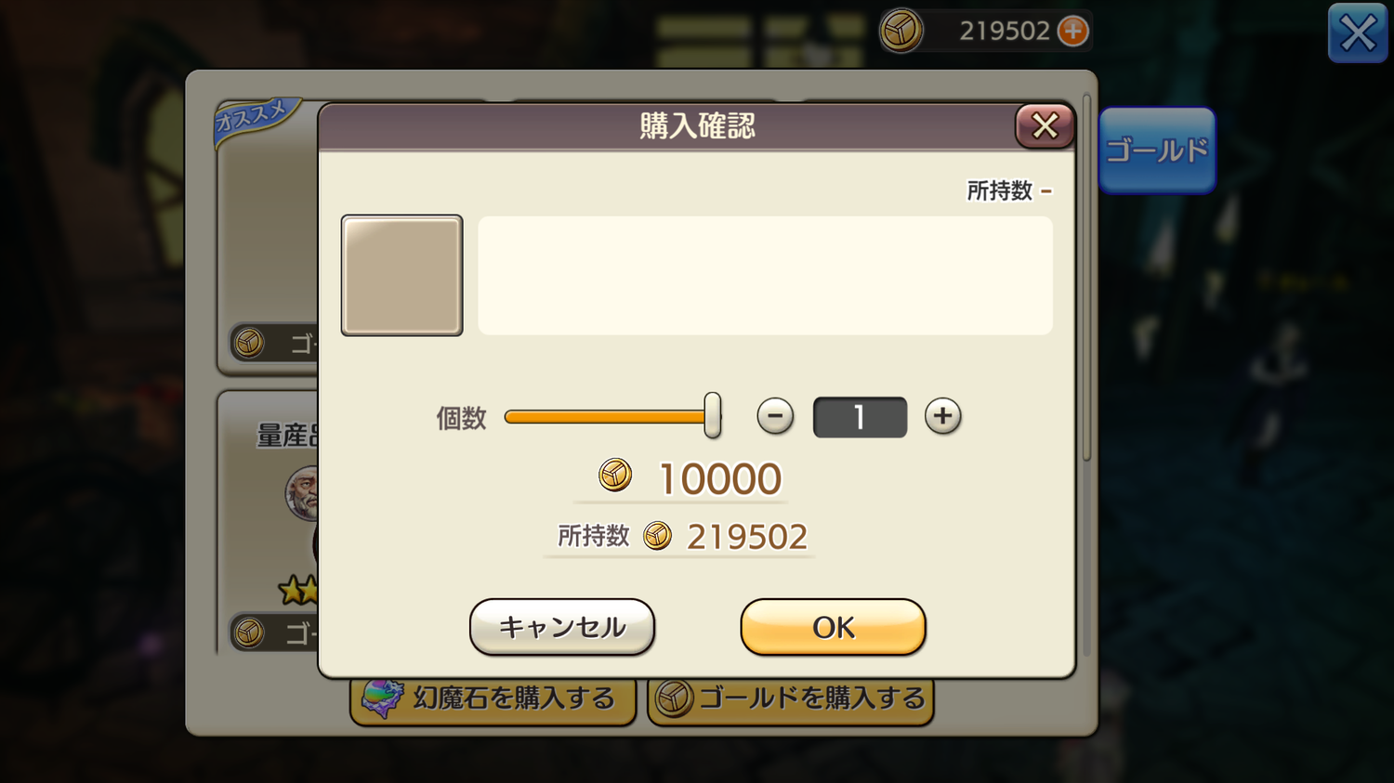Close the shop with the blue X
This screenshot has width=1394, height=783.
1358,33
